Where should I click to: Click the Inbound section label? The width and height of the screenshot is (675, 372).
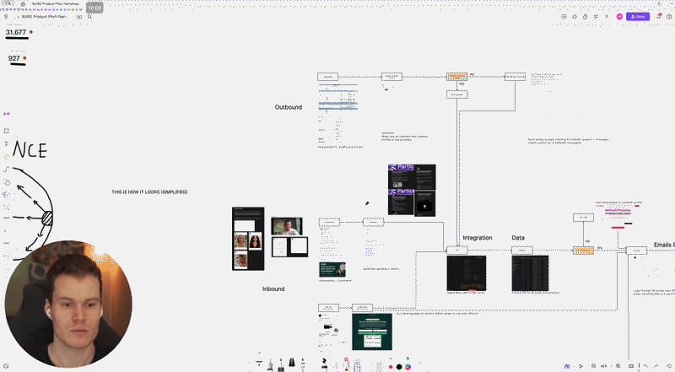tap(273, 288)
